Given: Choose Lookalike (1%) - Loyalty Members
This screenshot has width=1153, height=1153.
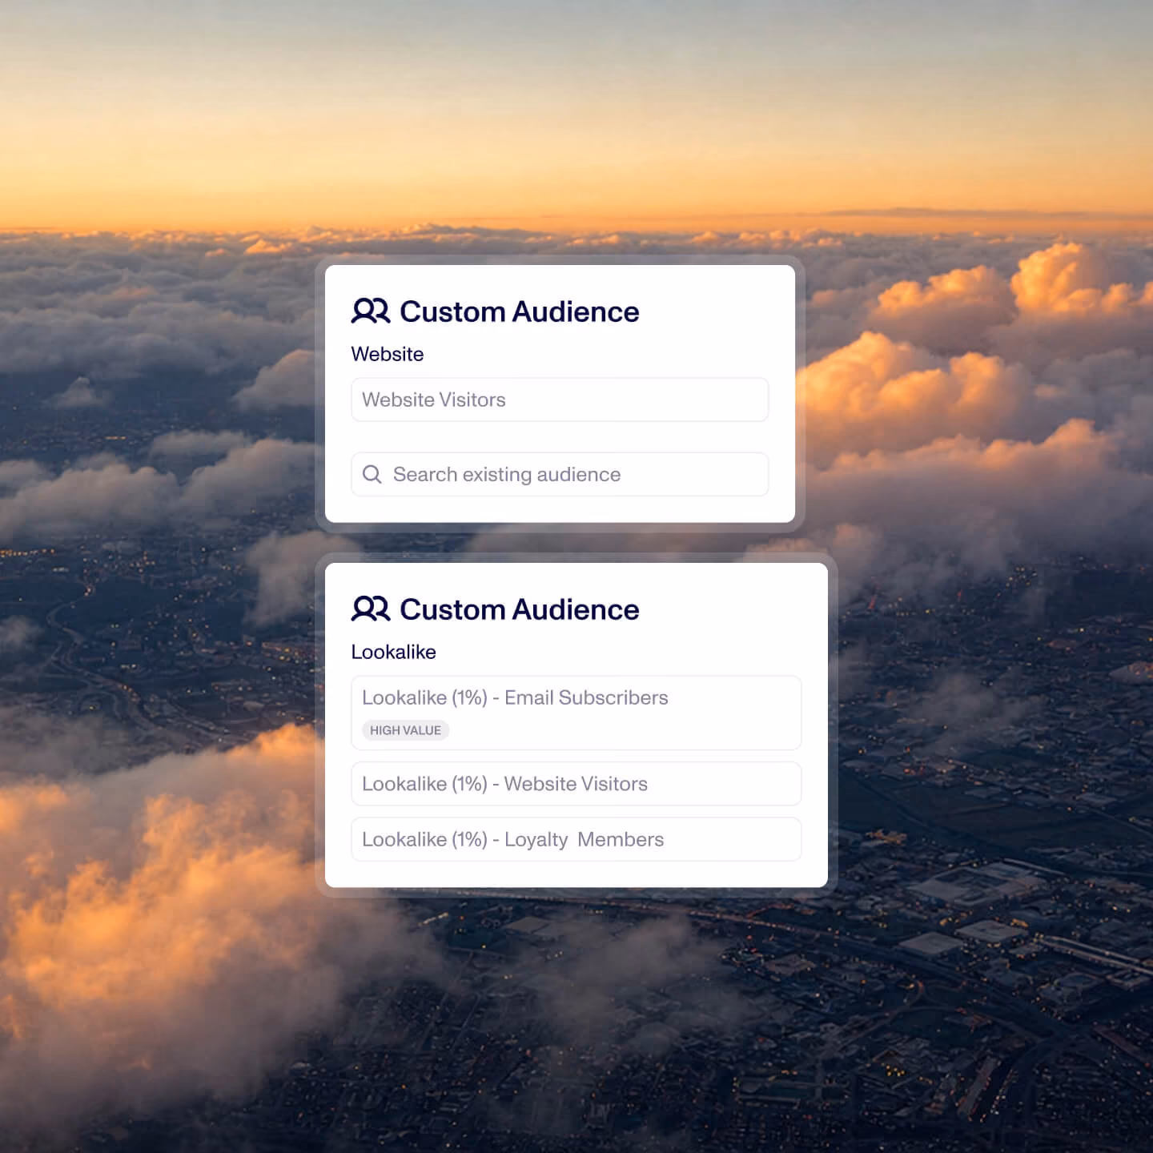Looking at the screenshot, I should [576, 839].
